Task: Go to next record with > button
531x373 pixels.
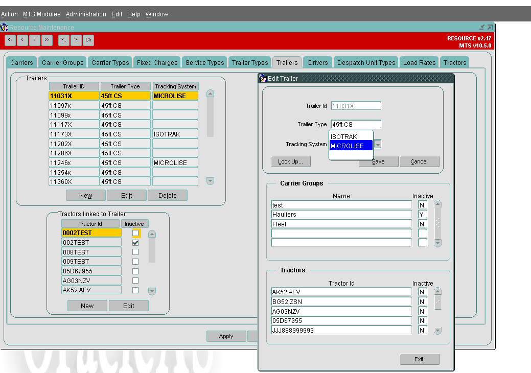Action: [x=35, y=40]
